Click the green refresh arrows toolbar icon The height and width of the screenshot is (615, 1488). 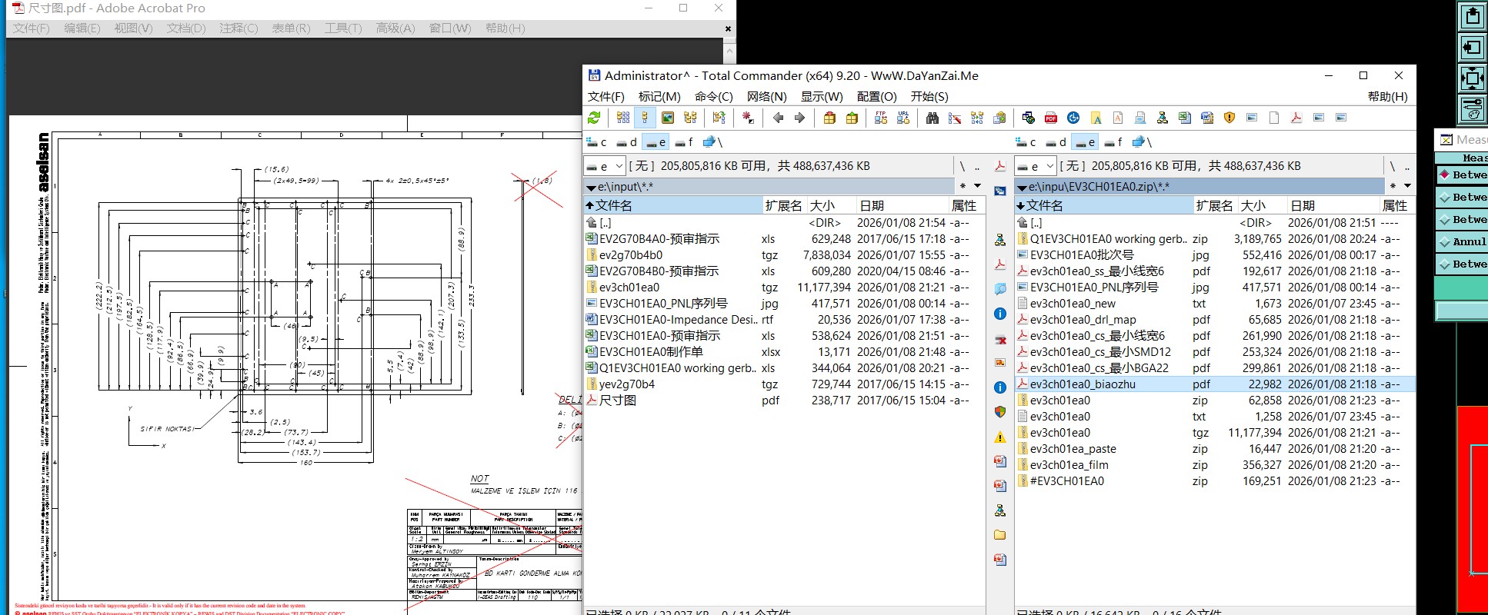click(x=594, y=118)
